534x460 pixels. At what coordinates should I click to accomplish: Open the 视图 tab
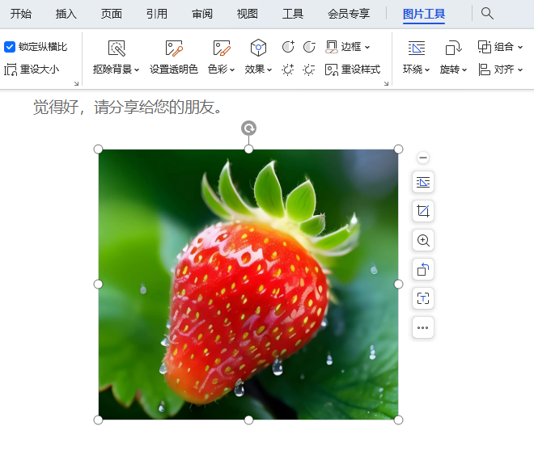coord(248,14)
